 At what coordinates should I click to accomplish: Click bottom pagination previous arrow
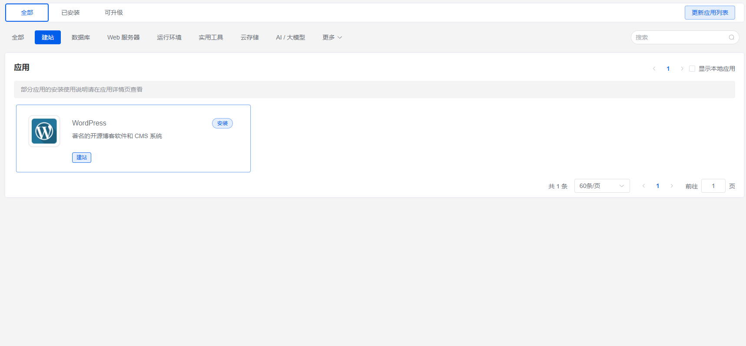pyautogui.click(x=643, y=186)
